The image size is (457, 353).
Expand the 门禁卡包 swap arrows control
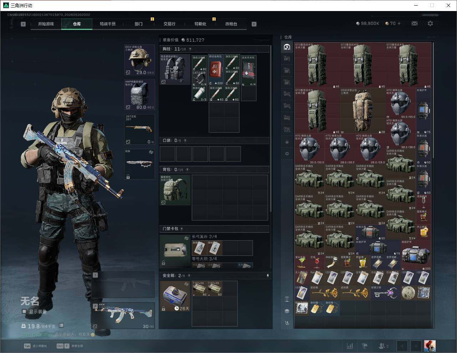point(186,238)
